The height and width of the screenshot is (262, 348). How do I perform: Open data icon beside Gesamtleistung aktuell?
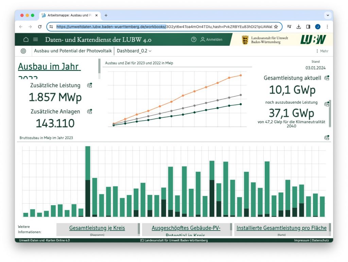tap(327, 78)
